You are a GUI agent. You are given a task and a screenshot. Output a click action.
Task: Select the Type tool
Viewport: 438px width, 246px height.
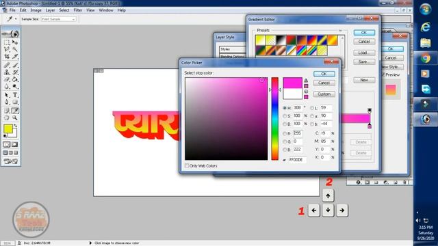(15, 96)
